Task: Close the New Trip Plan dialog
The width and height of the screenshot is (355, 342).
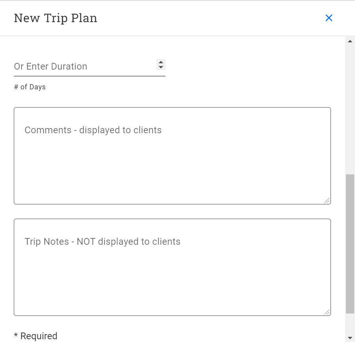Action: 329,18
